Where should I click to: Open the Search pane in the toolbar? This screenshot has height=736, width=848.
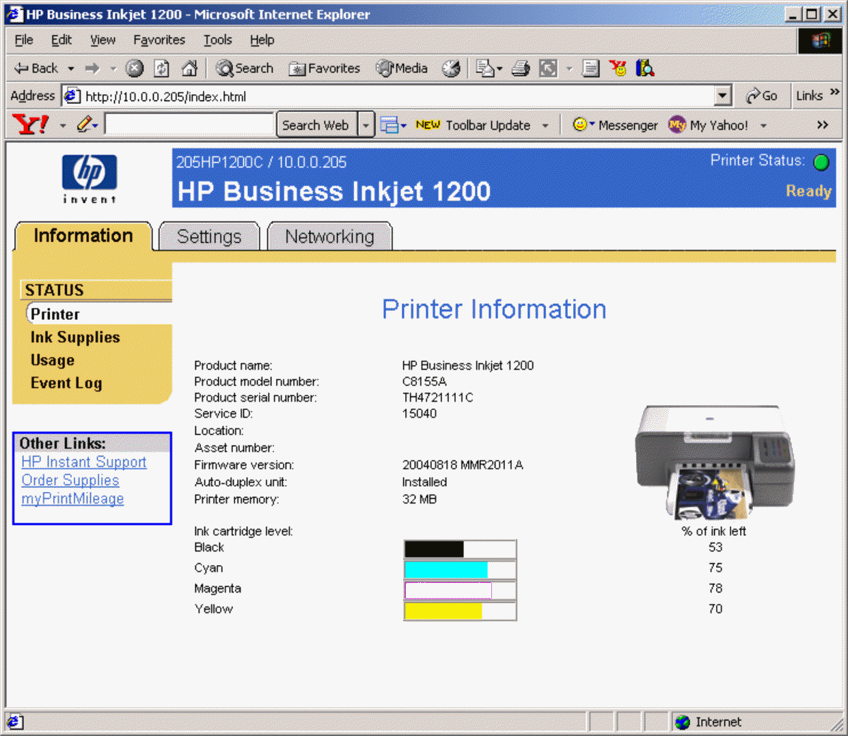[245, 68]
